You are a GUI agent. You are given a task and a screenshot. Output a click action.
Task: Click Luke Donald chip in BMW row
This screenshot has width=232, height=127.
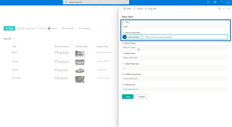tap(61, 53)
